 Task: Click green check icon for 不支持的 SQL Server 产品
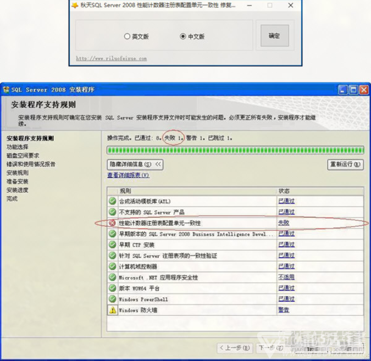coord(112,212)
